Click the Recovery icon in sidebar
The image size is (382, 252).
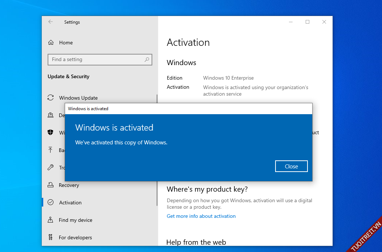[x=51, y=185]
